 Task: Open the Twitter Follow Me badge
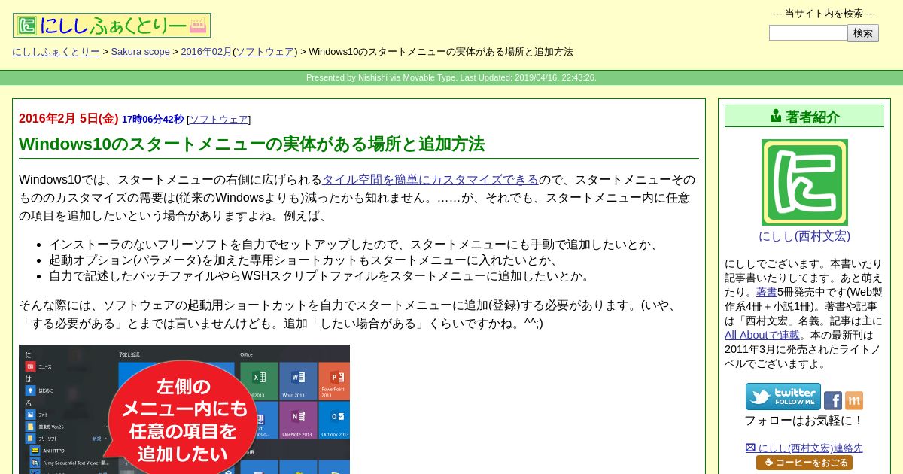coord(783,397)
